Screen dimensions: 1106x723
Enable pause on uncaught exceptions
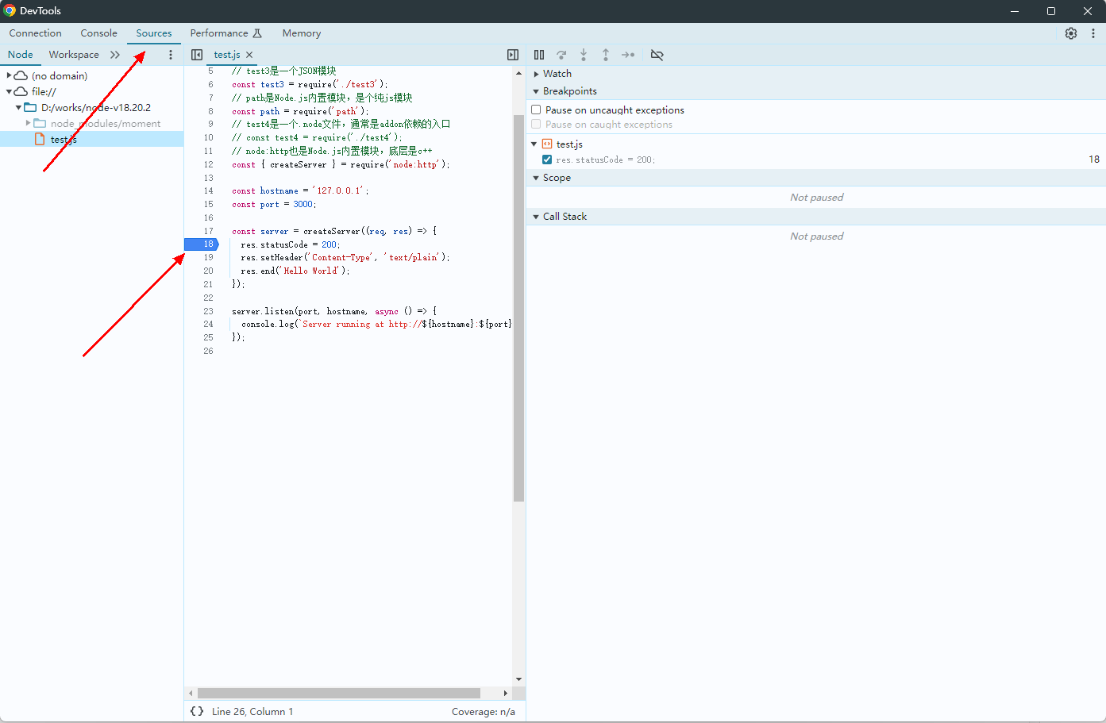(x=537, y=110)
